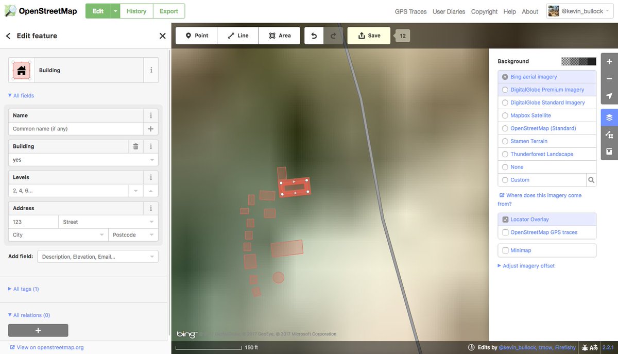618x354 pixels.
Task: Click the bug report icon in footer
Action: [585, 348]
